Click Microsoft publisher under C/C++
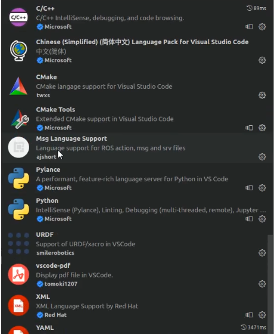 coord(58,27)
